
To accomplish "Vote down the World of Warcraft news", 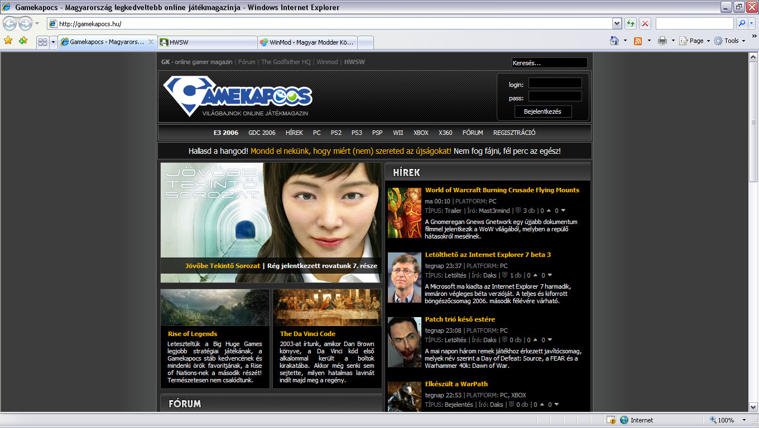I will 563,211.
